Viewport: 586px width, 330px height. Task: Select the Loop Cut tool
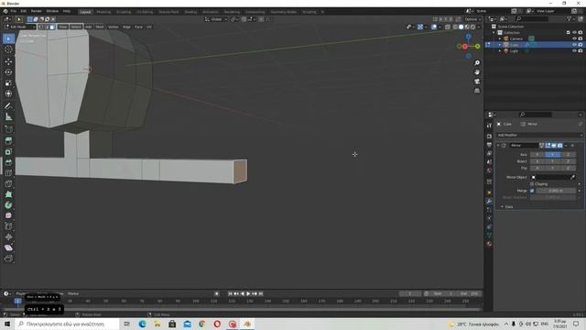tap(8, 173)
